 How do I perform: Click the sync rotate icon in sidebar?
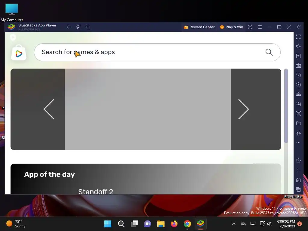(298, 85)
